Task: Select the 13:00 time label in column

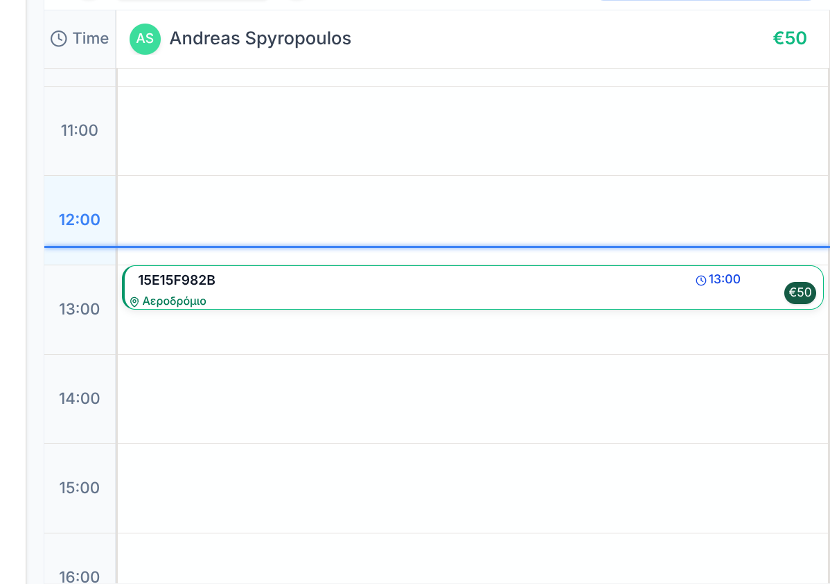Action: (x=80, y=309)
